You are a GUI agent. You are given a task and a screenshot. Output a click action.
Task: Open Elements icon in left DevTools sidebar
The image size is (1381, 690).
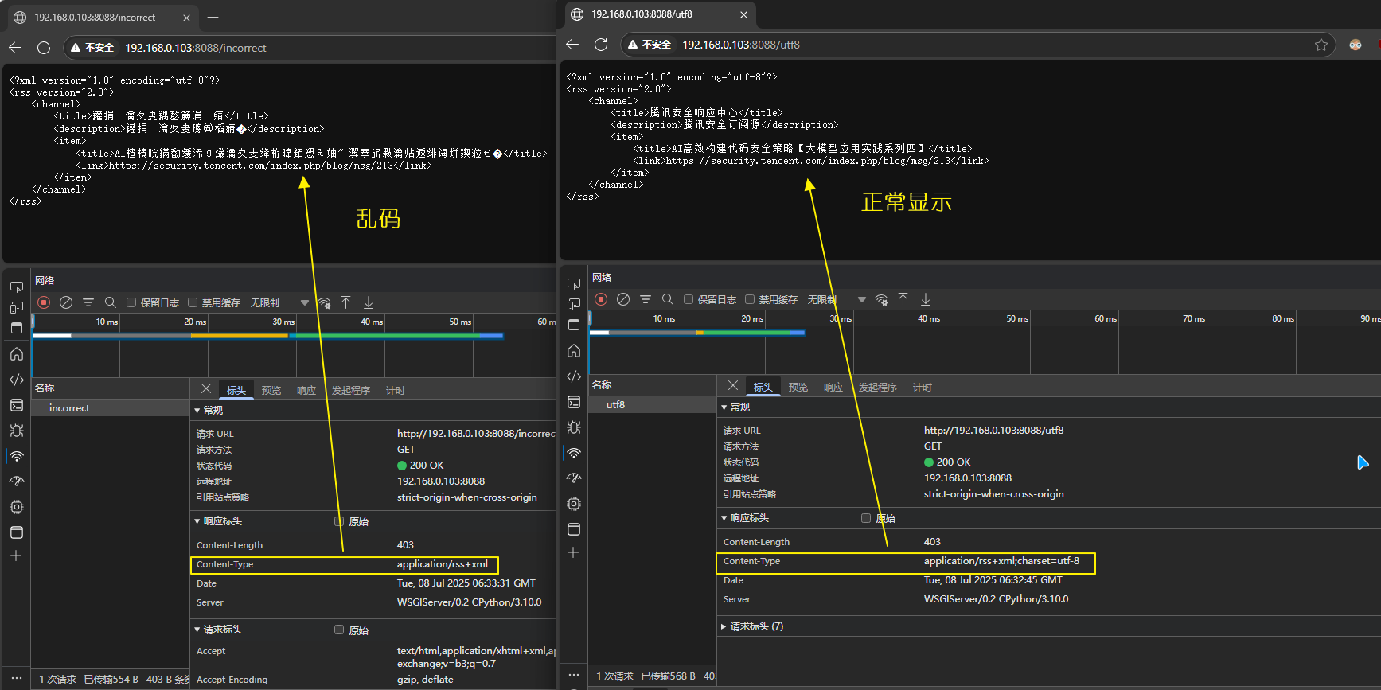pos(17,380)
